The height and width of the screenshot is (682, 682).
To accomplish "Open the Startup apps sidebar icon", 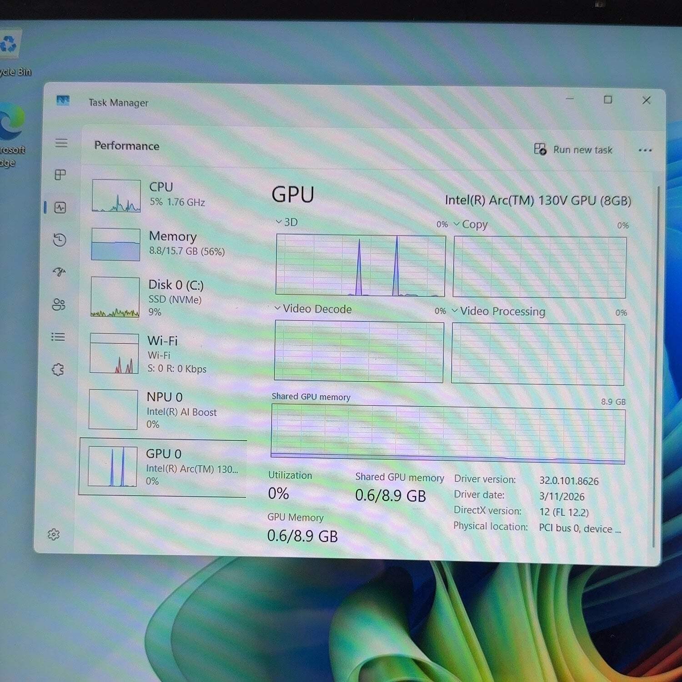I will [59, 272].
